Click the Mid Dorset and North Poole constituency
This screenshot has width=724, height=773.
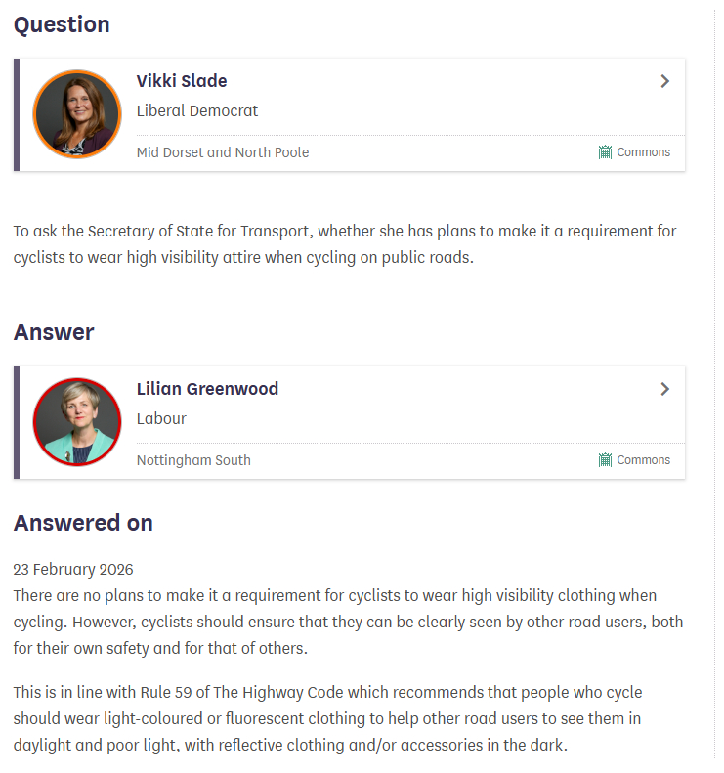(x=223, y=152)
